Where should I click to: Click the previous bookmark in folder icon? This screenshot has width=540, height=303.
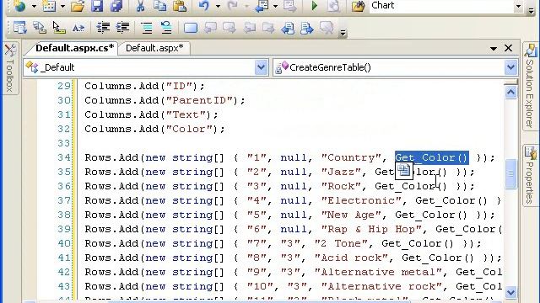click(250, 28)
